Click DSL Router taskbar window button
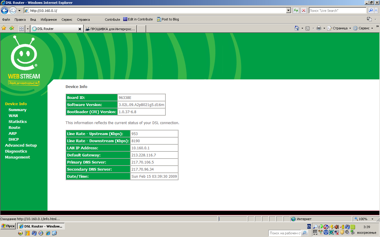The height and width of the screenshot is (237, 380). point(41,226)
